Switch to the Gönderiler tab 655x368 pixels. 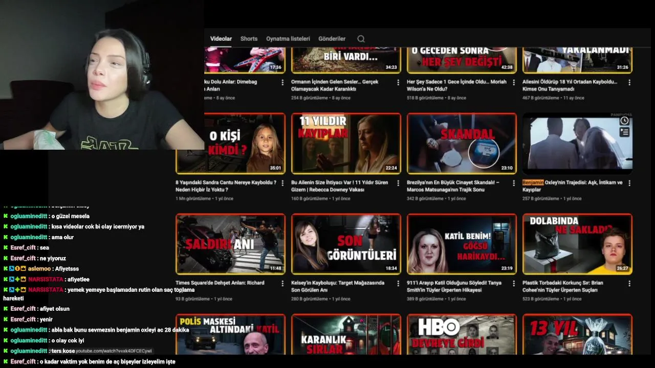click(x=332, y=39)
